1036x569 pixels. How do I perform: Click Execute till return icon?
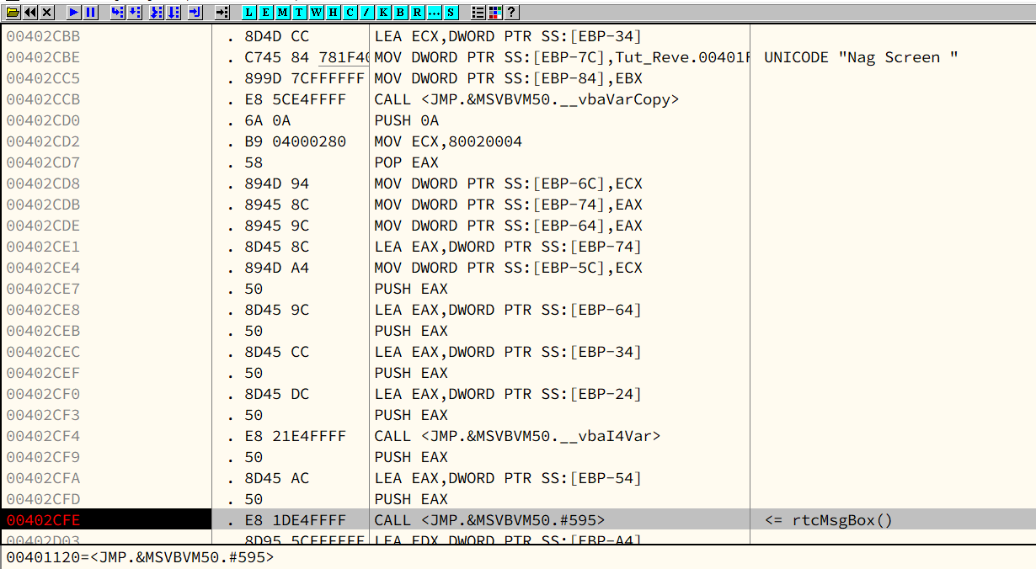pyautogui.click(x=195, y=13)
